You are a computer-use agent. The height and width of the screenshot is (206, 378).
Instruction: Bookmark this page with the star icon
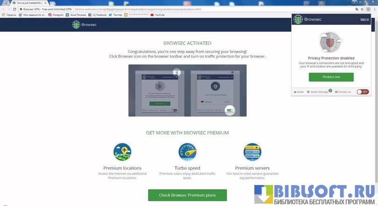[x=363, y=9]
